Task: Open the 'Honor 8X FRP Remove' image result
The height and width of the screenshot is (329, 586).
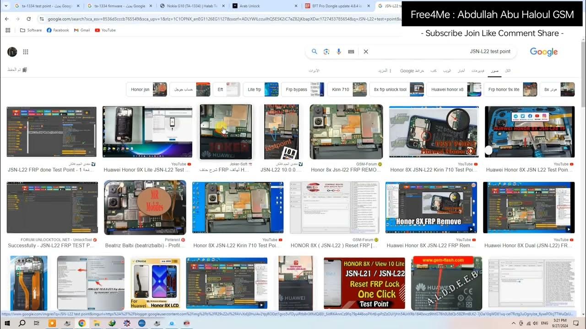Action: tap(431, 208)
